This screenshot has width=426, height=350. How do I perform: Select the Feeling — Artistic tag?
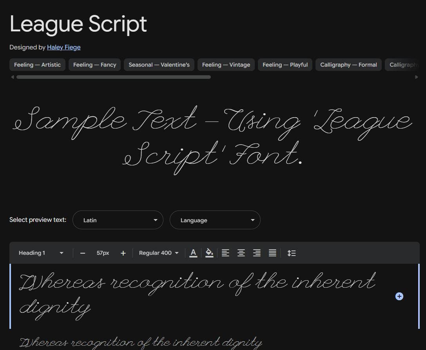click(37, 65)
